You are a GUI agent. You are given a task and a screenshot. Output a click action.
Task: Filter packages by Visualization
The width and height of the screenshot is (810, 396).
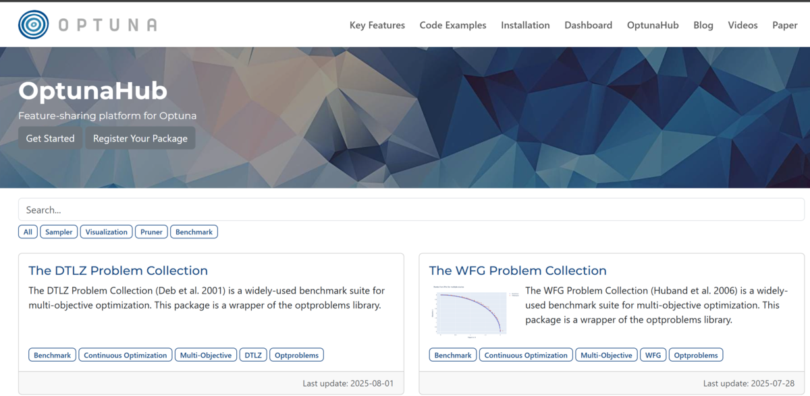click(107, 232)
